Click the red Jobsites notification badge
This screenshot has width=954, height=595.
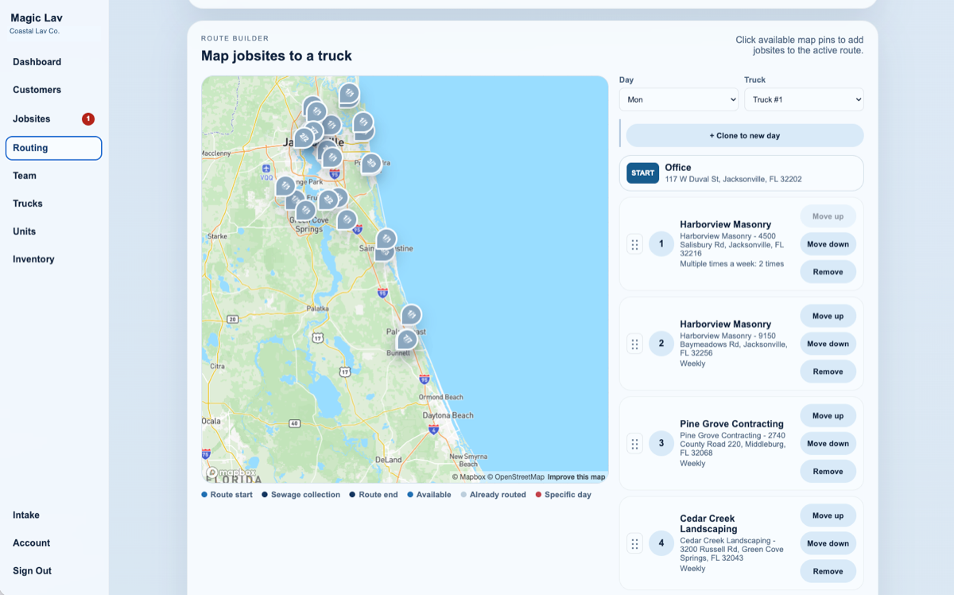point(88,119)
